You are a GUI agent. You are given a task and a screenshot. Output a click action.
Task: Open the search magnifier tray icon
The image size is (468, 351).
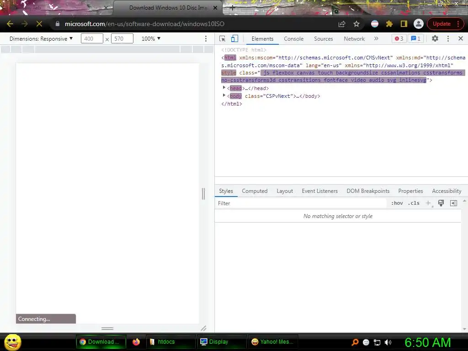pos(355,342)
